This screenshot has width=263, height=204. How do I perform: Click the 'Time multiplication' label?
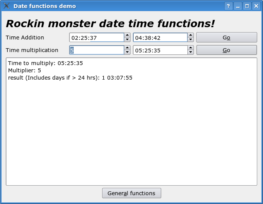point(32,50)
